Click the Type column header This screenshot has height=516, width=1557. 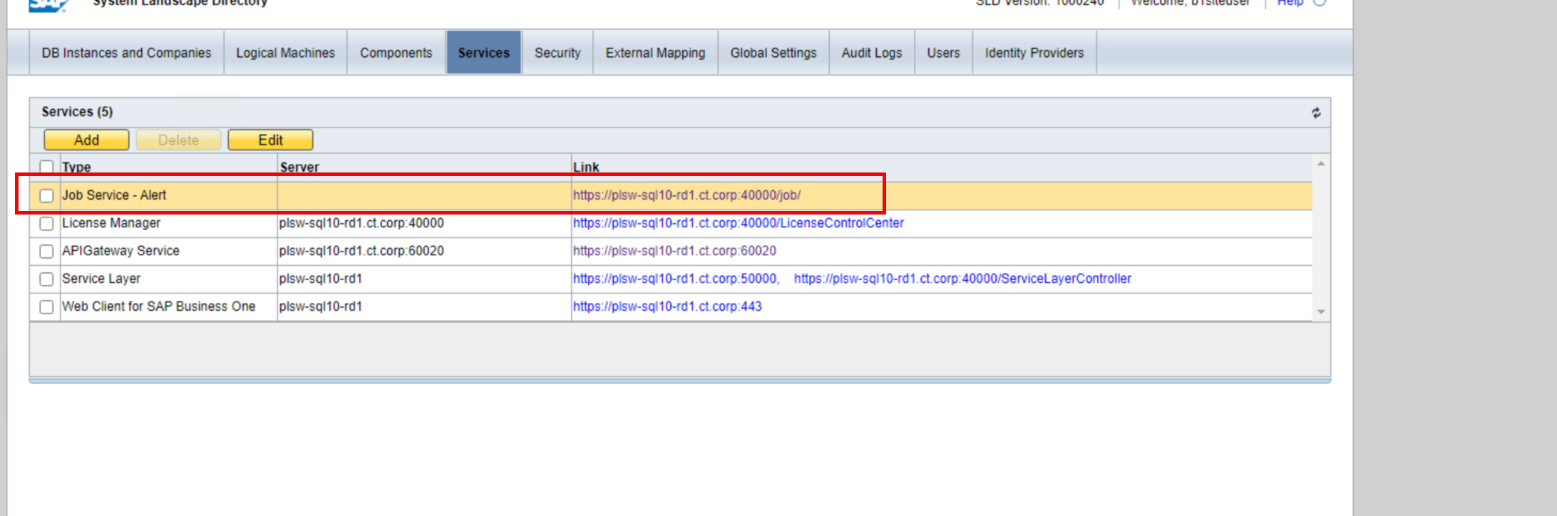(x=76, y=167)
